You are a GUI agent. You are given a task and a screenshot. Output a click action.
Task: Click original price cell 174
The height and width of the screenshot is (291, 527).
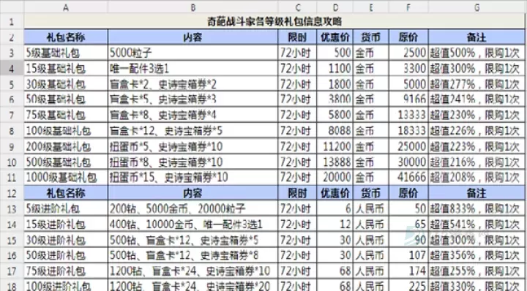(408, 271)
